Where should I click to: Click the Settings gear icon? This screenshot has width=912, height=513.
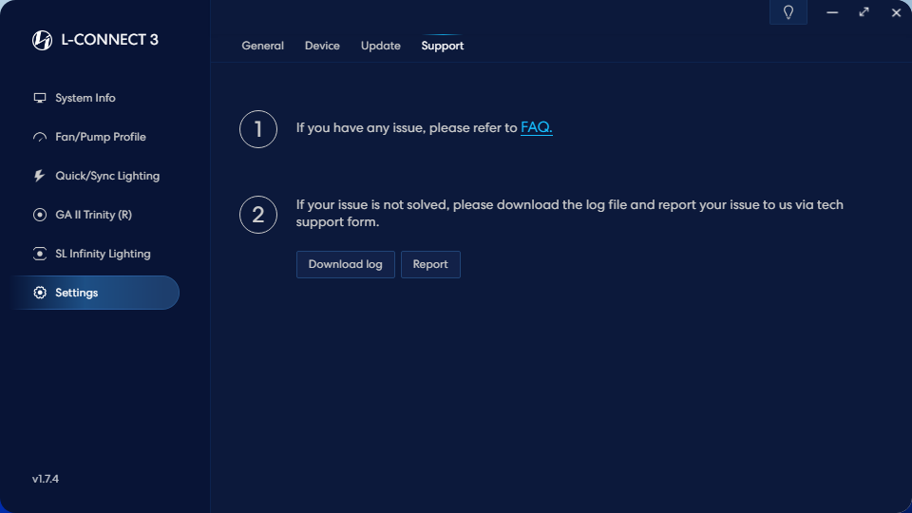(x=40, y=293)
